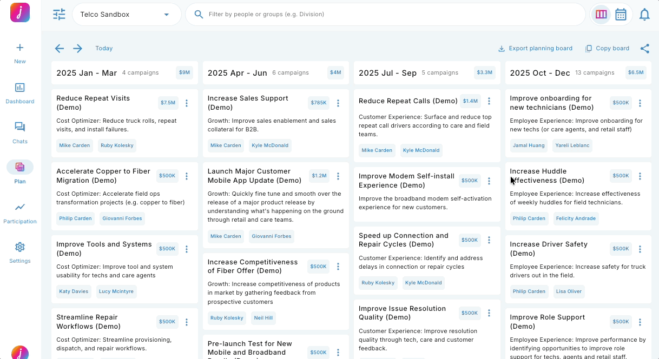Advance to next period with right arrow

pyautogui.click(x=78, y=49)
